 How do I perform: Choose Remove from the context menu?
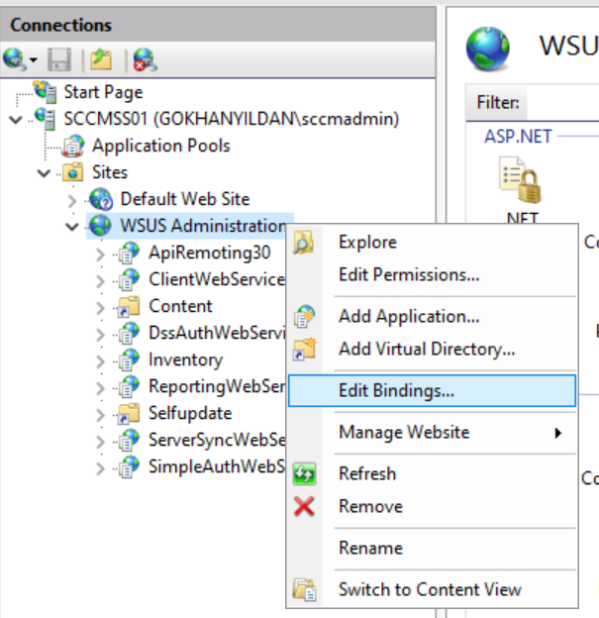click(x=432, y=506)
